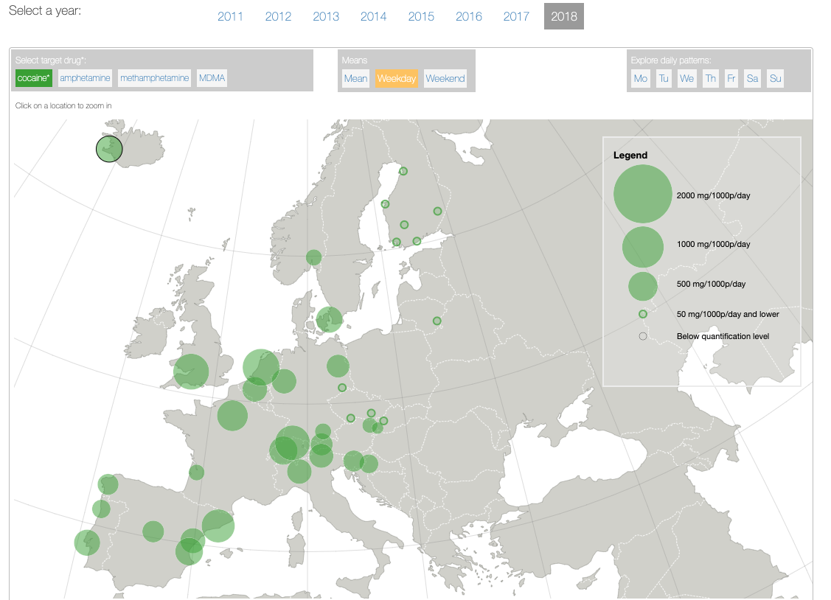The height and width of the screenshot is (600, 831).
Task: Click the 2000 mg legend circle
Action: point(642,194)
